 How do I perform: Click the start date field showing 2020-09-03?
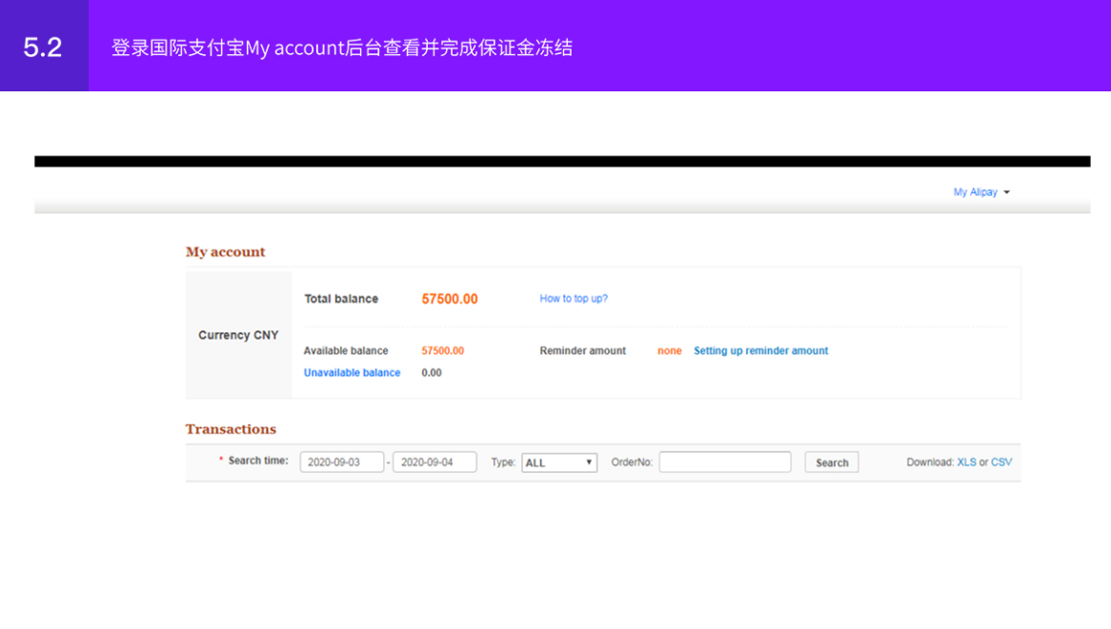[x=341, y=462]
